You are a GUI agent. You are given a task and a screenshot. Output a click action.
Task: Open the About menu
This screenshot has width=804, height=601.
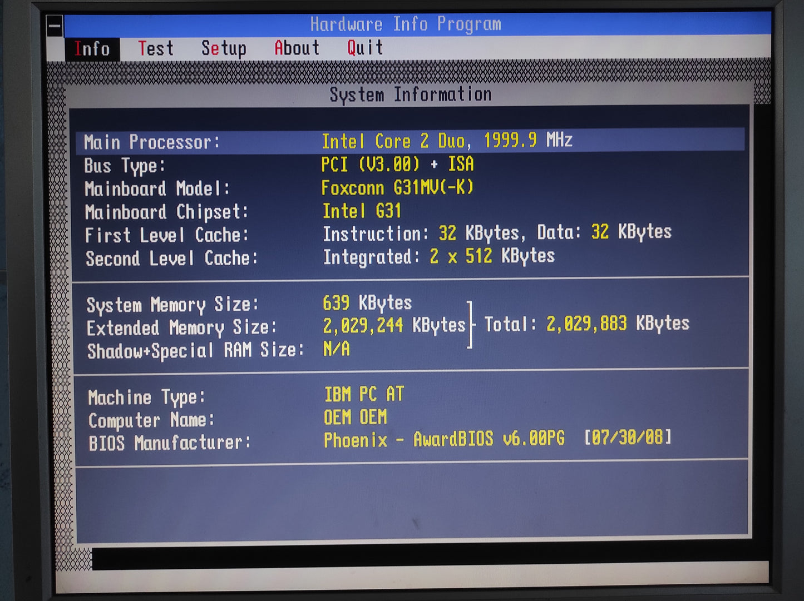point(297,48)
